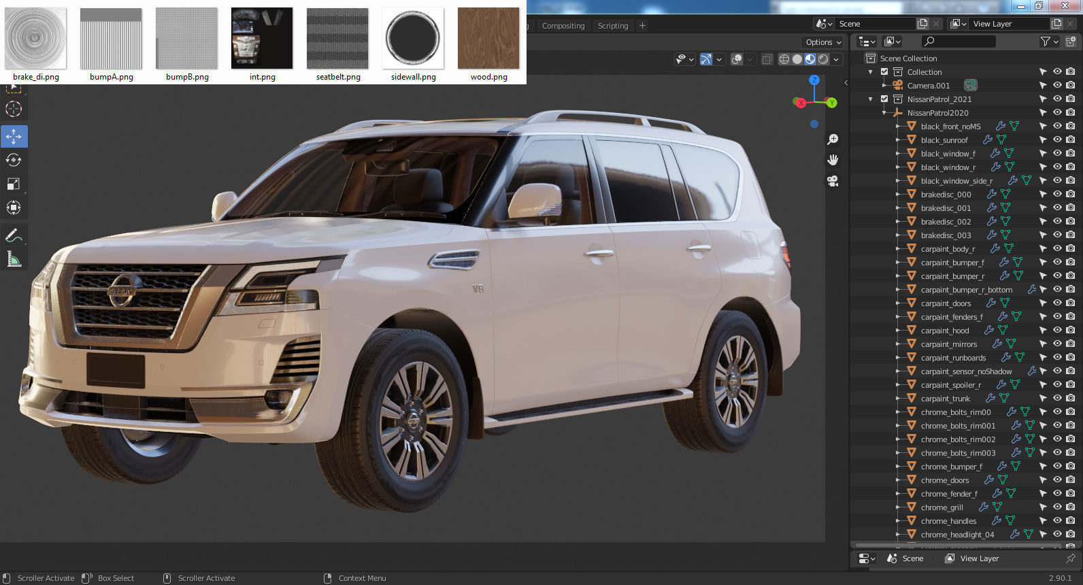Toggle camera view with camera icon

coord(833,181)
